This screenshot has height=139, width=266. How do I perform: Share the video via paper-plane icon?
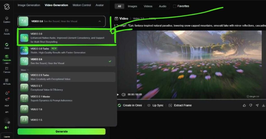coord(257,105)
